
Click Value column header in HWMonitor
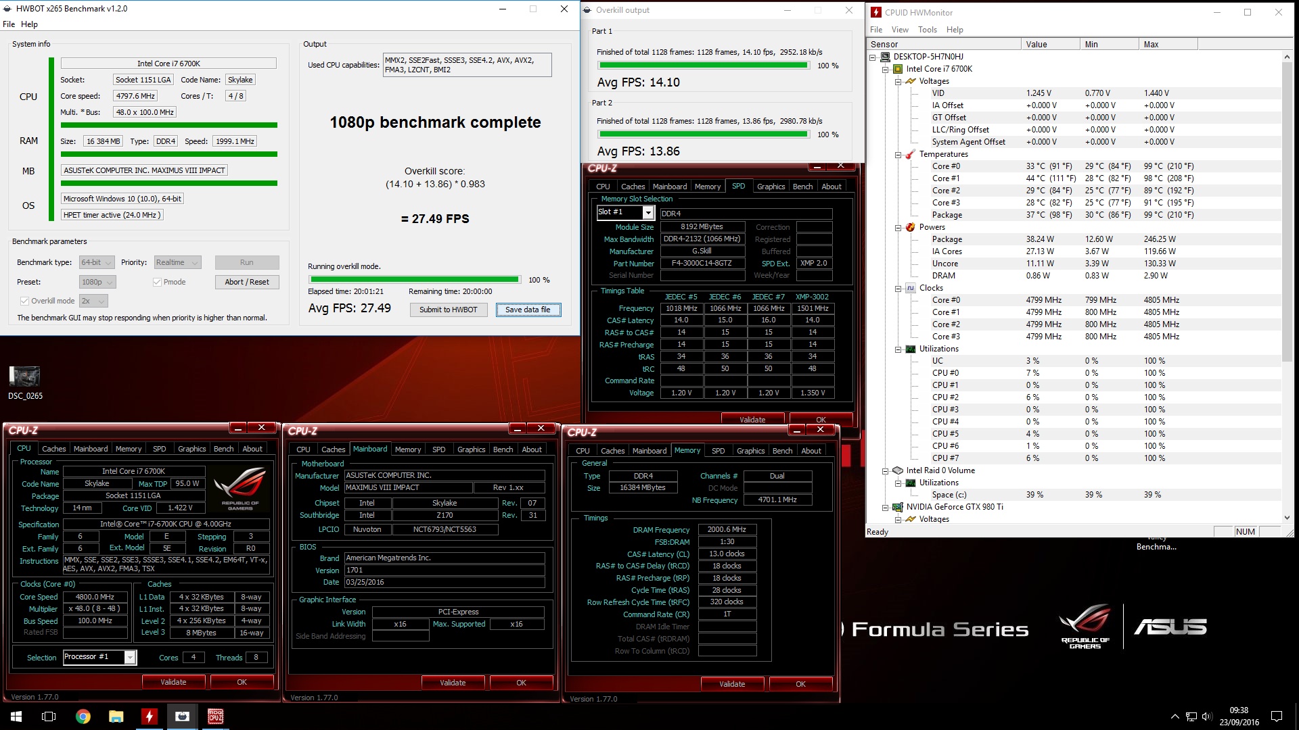click(x=1050, y=45)
